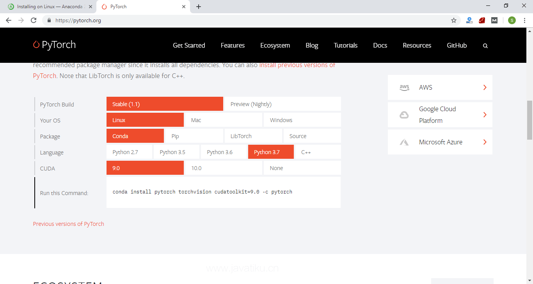533x284 pixels.
Task: Open GitHub nav link
Action: point(457,45)
